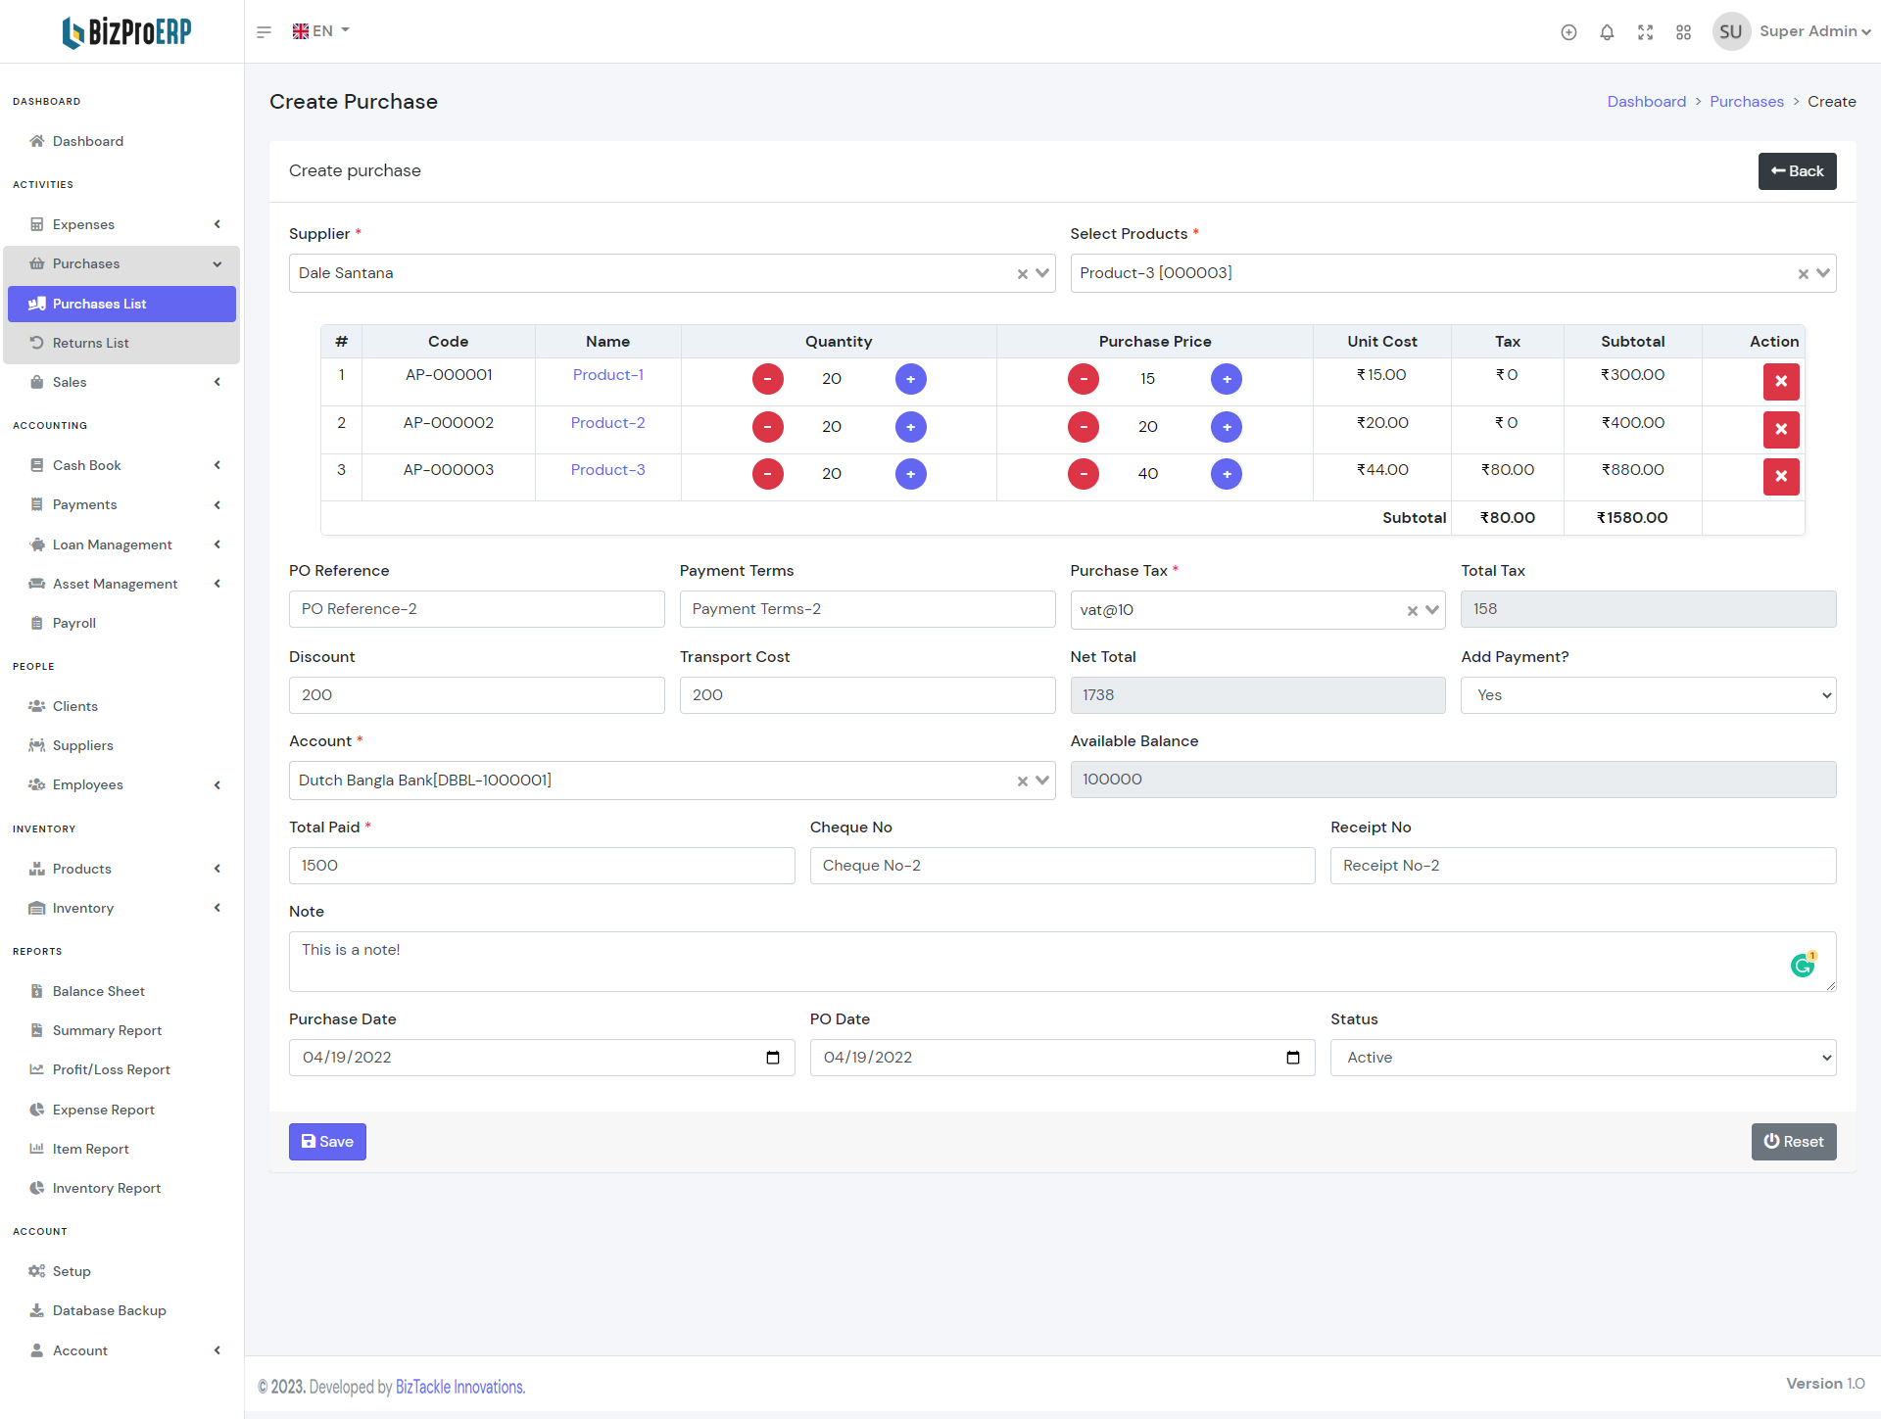1881x1419 pixels.
Task: Increase Product-1 quantity with plus button
Action: (910, 379)
